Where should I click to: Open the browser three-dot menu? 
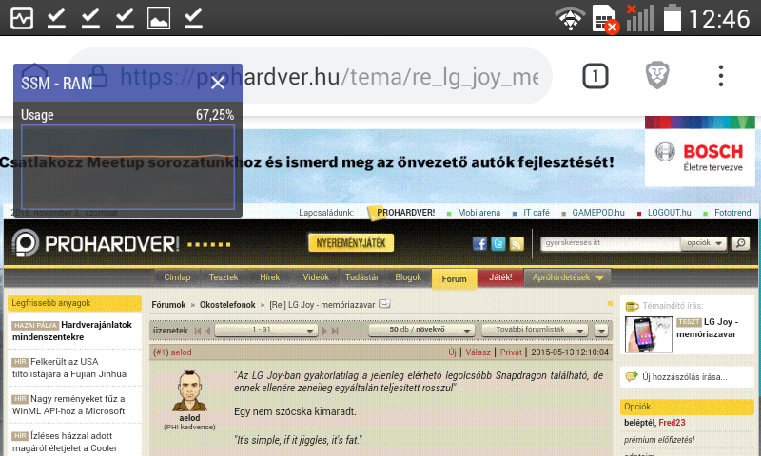[721, 76]
